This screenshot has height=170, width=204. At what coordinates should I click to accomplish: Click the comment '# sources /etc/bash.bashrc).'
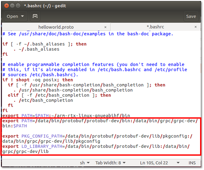(40, 75)
